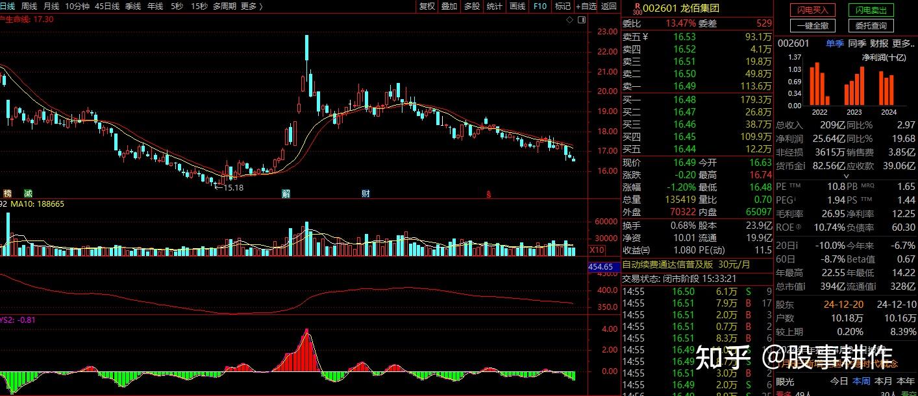Select the 同季 tab in financial panel
918x396 pixels.
857,43
